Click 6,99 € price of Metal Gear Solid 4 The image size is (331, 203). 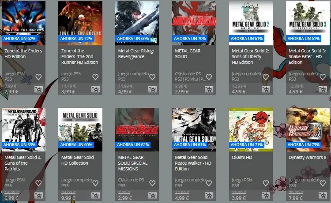(11, 198)
